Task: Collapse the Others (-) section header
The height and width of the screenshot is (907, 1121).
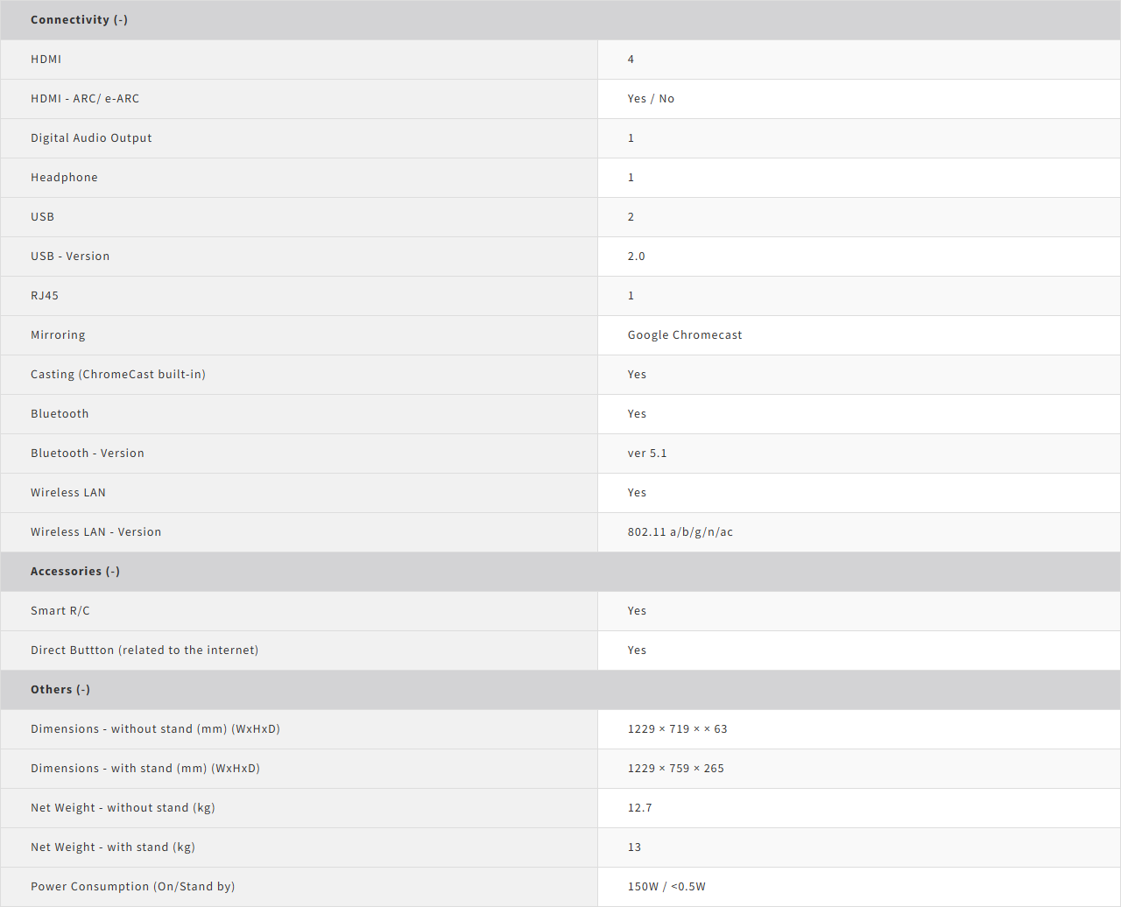Action: [60, 689]
